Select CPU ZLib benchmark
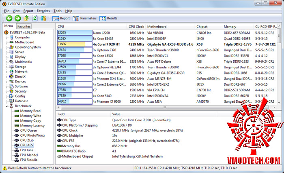284x173 pixels. [27, 140]
